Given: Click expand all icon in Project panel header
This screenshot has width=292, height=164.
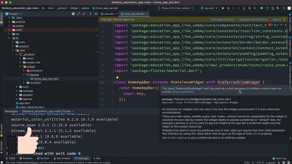Looking at the screenshot, I should coord(78,14).
